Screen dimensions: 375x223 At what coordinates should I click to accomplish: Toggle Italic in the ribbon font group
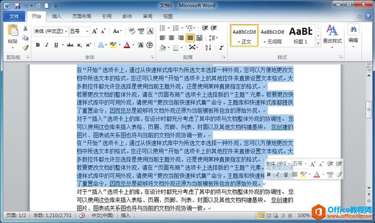(x=47, y=45)
